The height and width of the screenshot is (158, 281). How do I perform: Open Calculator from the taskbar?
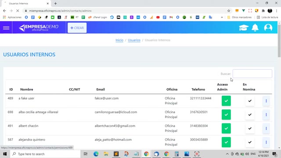click(177, 154)
